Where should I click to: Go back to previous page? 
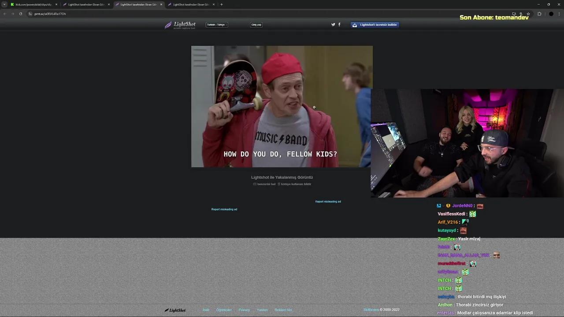pyautogui.click(x=5, y=14)
